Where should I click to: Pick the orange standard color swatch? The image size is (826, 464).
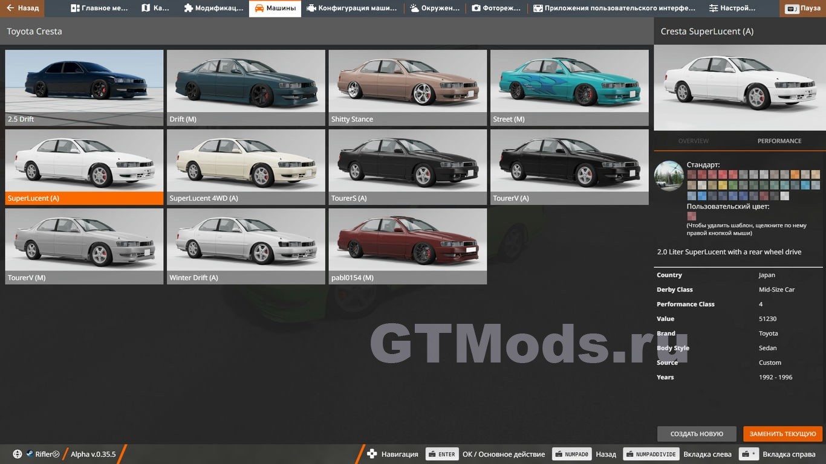coord(795,174)
